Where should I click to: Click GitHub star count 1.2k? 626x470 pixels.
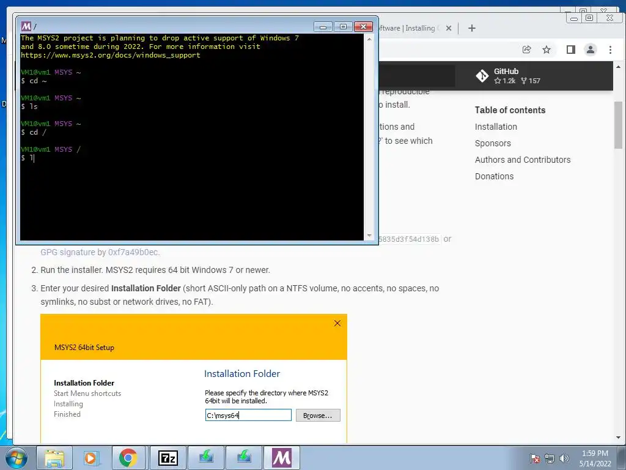coord(504,81)
